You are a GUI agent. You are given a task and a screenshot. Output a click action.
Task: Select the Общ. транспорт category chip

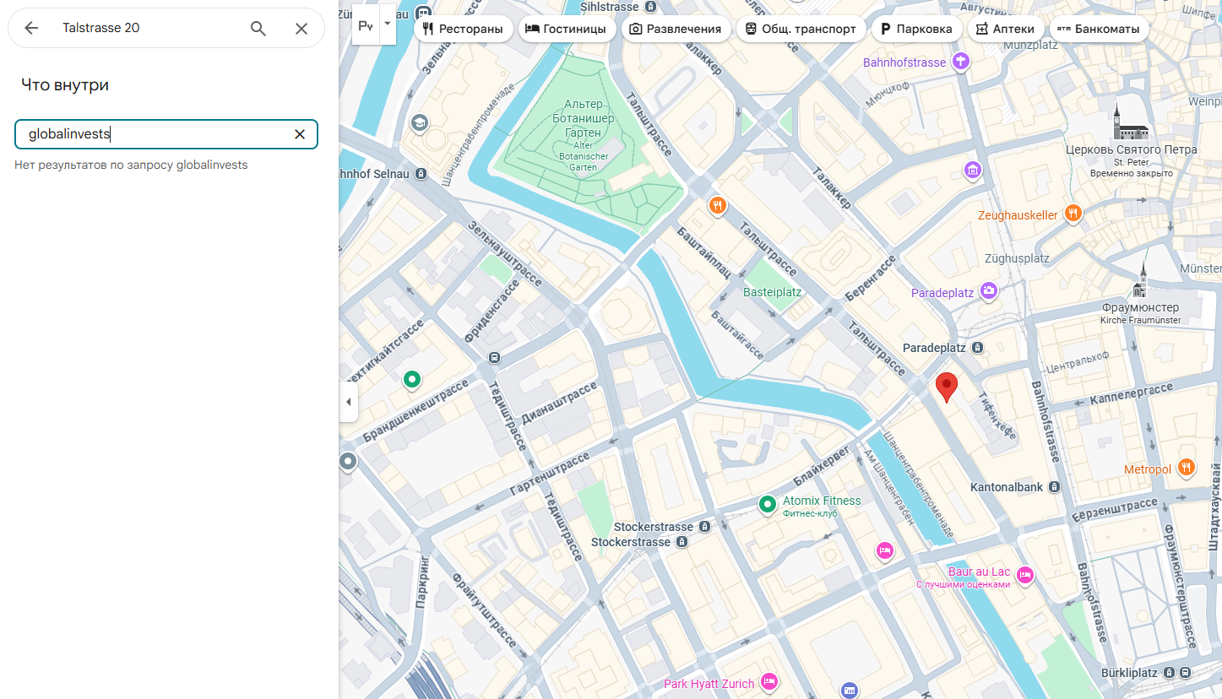point(801,29)
